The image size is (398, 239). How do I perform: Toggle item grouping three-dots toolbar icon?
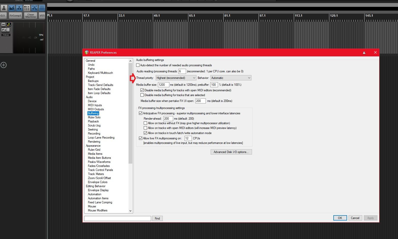click(x=19, y=8)
